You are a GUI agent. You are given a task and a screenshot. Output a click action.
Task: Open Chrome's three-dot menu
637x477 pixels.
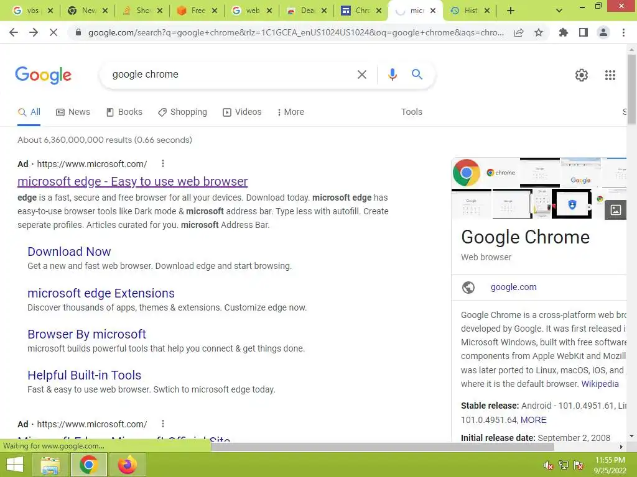[623, 32]
